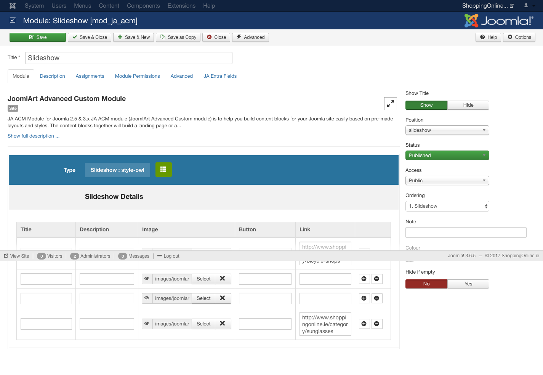Viewport: 543px width, 375px height.
Task: Switch to the Advanced tab
Action: click(182, 76)
